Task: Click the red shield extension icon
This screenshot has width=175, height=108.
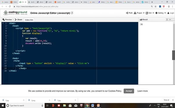Action: [164, 6]
